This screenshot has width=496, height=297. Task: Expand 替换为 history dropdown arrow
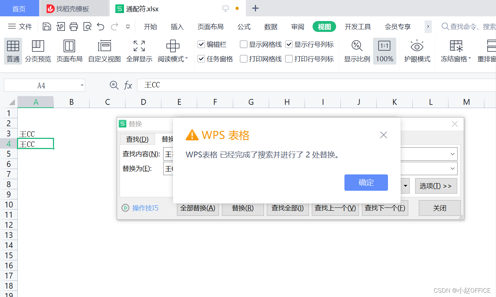(452, 169)
